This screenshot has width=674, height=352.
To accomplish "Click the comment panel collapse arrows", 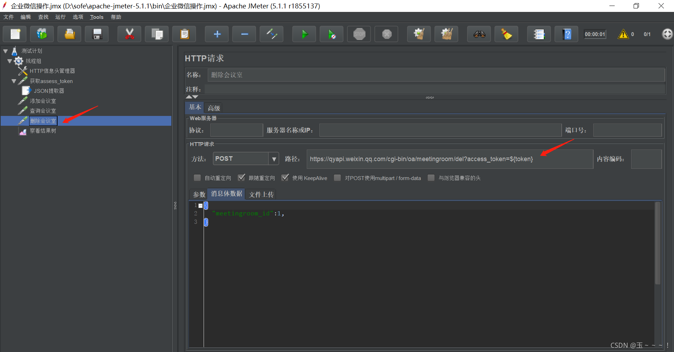I will click(192, 97).
